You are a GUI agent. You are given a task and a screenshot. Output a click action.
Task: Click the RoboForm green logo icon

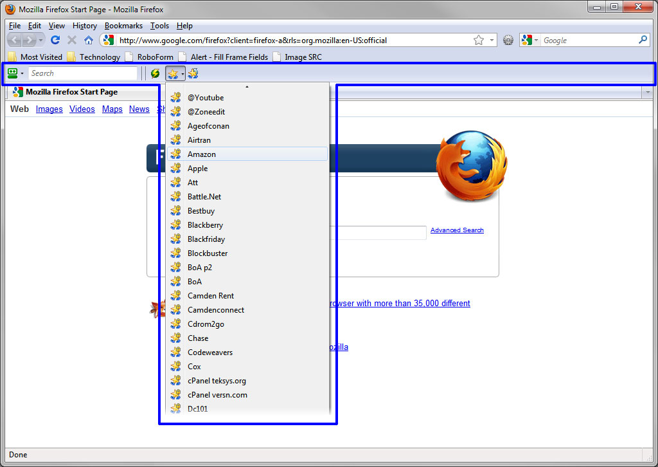point(13,73)
